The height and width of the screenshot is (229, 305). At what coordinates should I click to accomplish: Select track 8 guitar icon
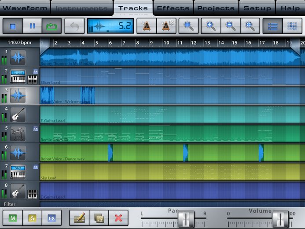point(18,191)
